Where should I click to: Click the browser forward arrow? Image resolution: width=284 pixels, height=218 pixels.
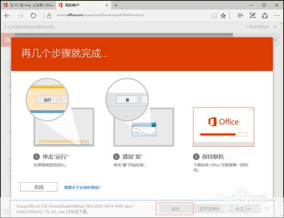(x=20, y=16)
